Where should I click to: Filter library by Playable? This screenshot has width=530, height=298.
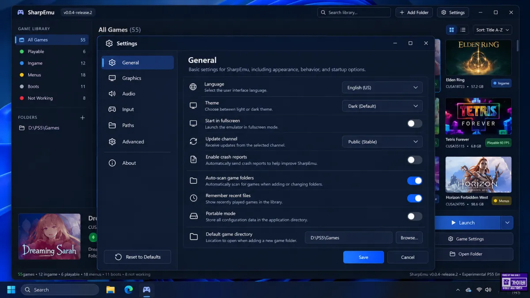point(52,52)
